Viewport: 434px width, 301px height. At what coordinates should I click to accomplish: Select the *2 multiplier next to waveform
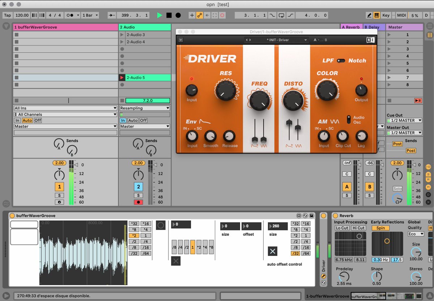click(x=134, y=236)
